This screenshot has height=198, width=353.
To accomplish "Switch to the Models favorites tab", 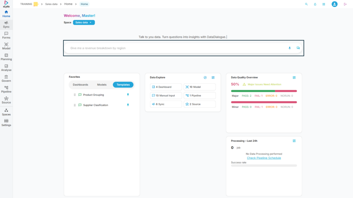I will click(x=102, y=85).
